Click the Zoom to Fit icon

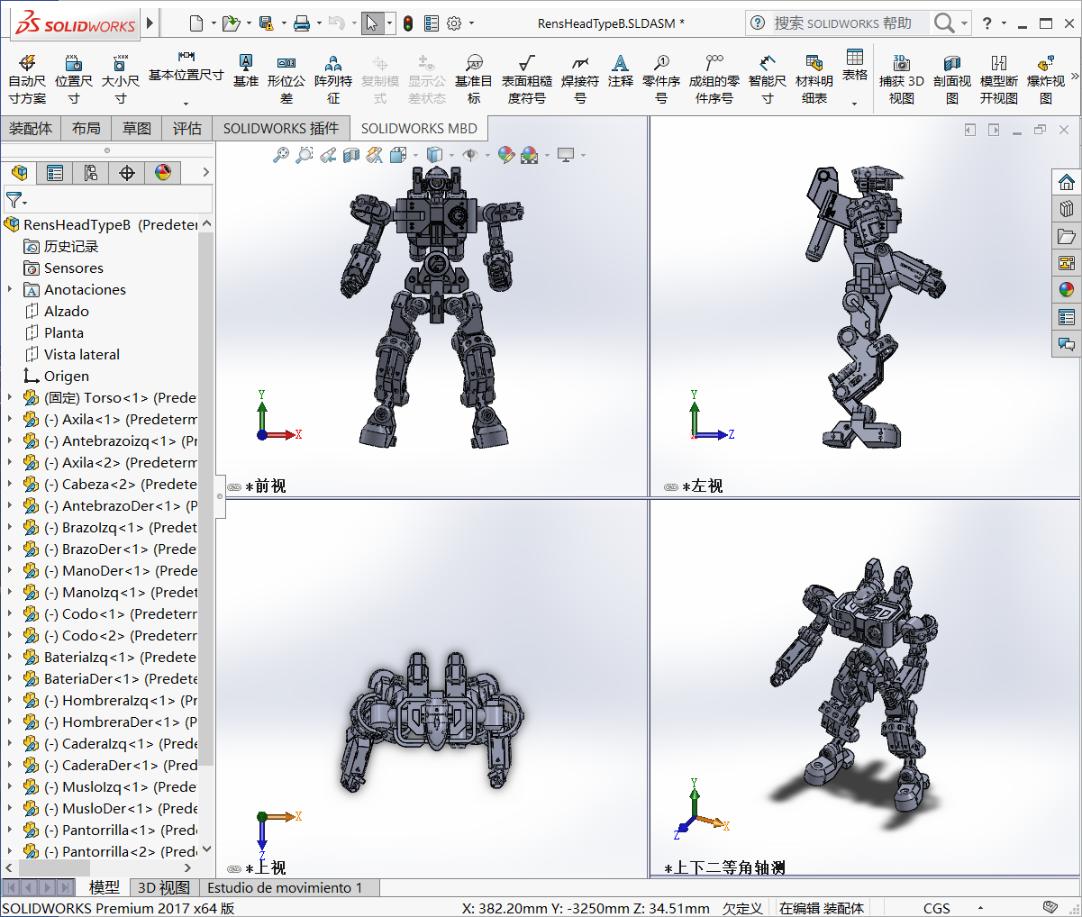pyautogui.click(x=281, y=155)
